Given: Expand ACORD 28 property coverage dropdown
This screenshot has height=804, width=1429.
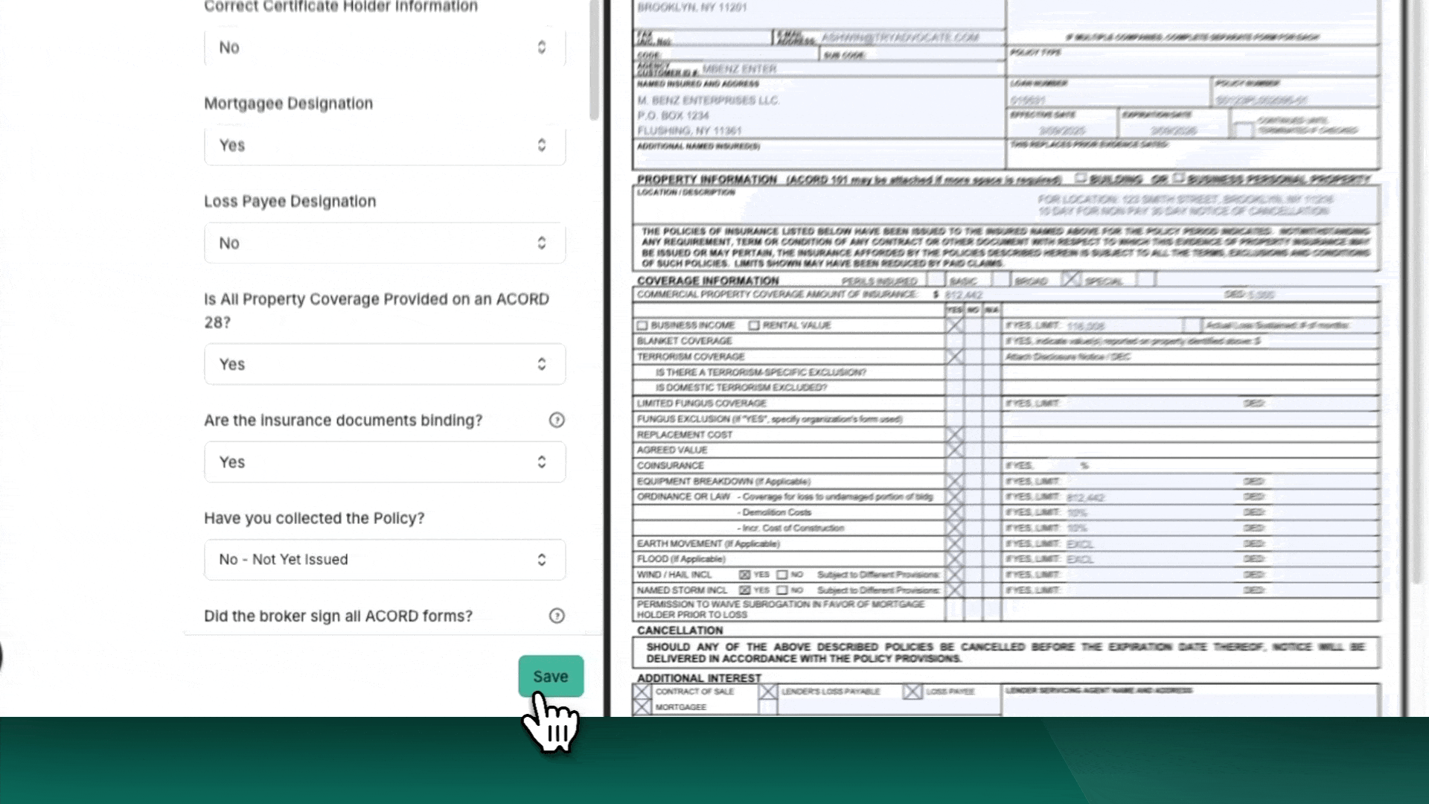Looking at the screenshot, I should pyautogui.click(x=385, y=364).
